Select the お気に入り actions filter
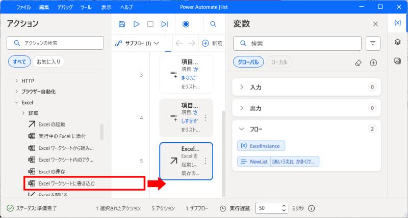This screenshot has width=408, height=218. (x=48, y=61)
